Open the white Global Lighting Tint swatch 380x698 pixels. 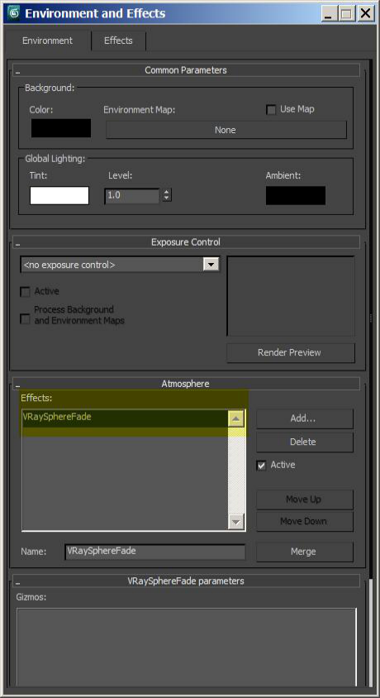point(59,195)
